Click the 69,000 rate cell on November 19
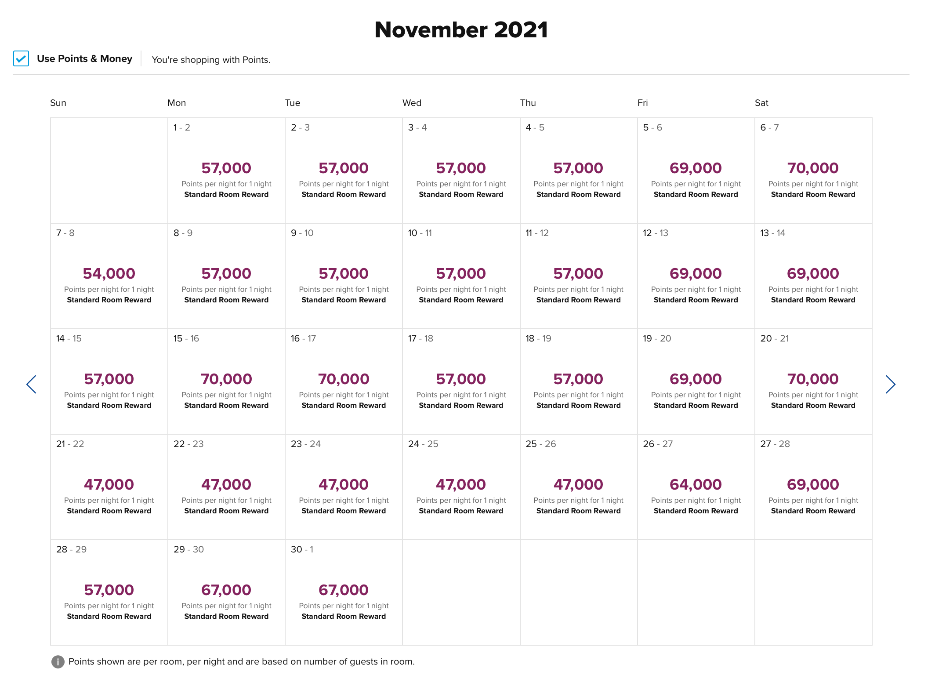 [x=696, y=378]
